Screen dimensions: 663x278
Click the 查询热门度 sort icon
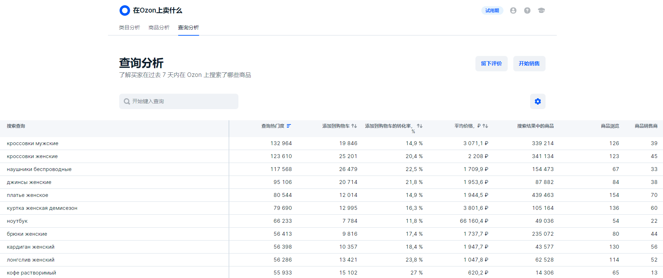tap(289, 126)
